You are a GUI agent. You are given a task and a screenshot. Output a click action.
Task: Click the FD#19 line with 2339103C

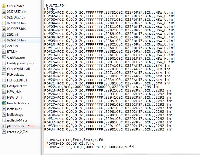(x=107, y=76)
